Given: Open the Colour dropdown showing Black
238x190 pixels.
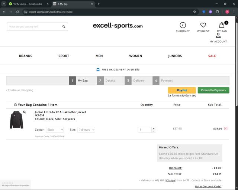Looking at the screenshot, I should pos(55,130).
